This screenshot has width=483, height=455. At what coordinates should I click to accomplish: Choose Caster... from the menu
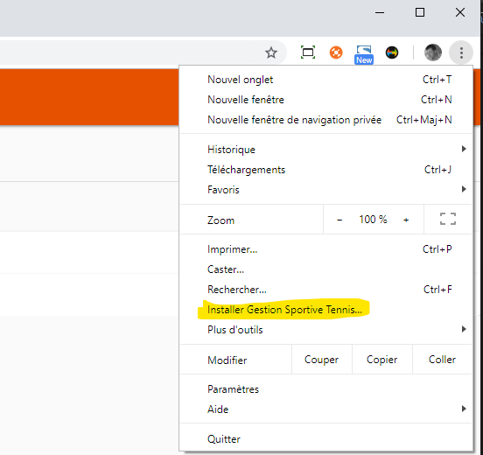pos(325,269)
